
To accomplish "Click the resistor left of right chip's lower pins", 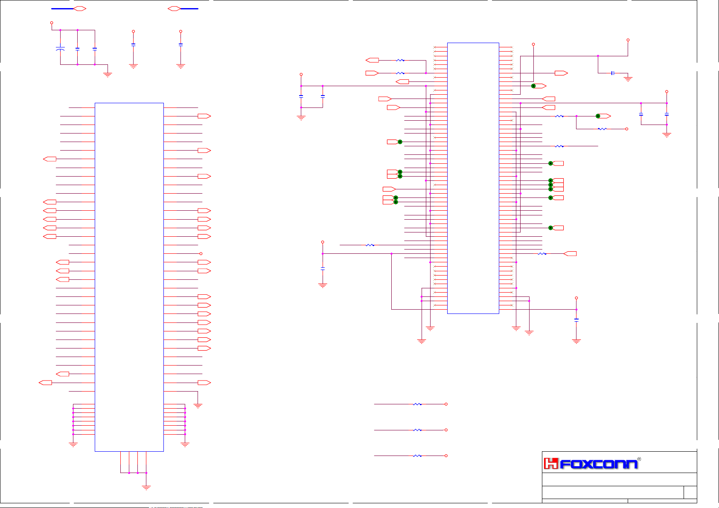I will [370, 245].
